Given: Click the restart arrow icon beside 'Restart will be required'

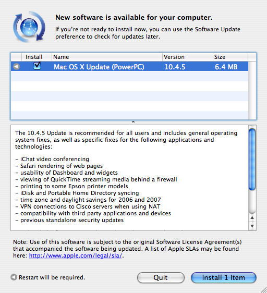Looking at the screenshot, I should click(x=14, y=277).
